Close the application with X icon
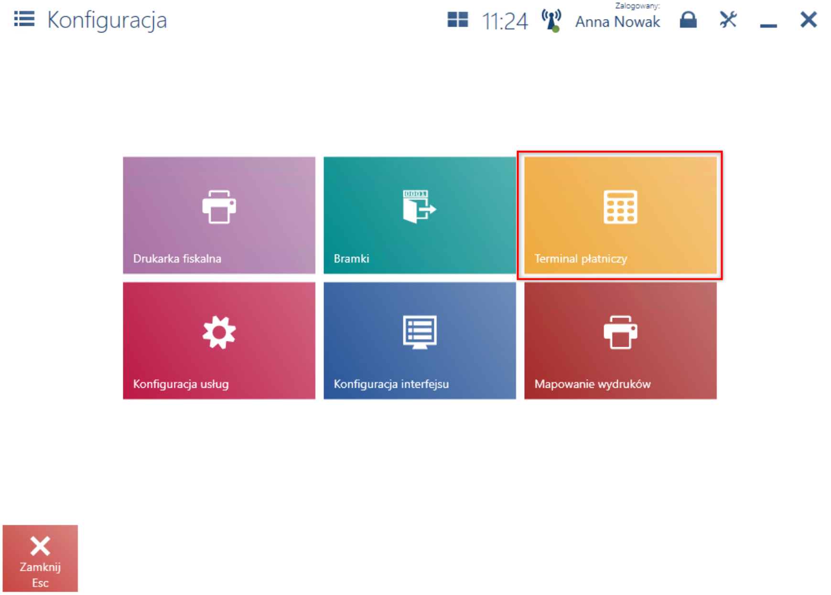 click(809, 20)
